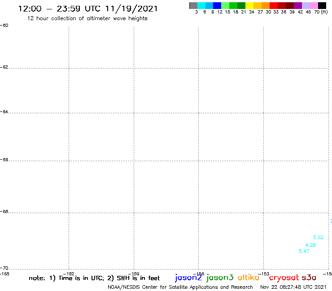Click the jason2 satellite legend label
The width and height of the screenshot is (332, 291).
point(188,278)
